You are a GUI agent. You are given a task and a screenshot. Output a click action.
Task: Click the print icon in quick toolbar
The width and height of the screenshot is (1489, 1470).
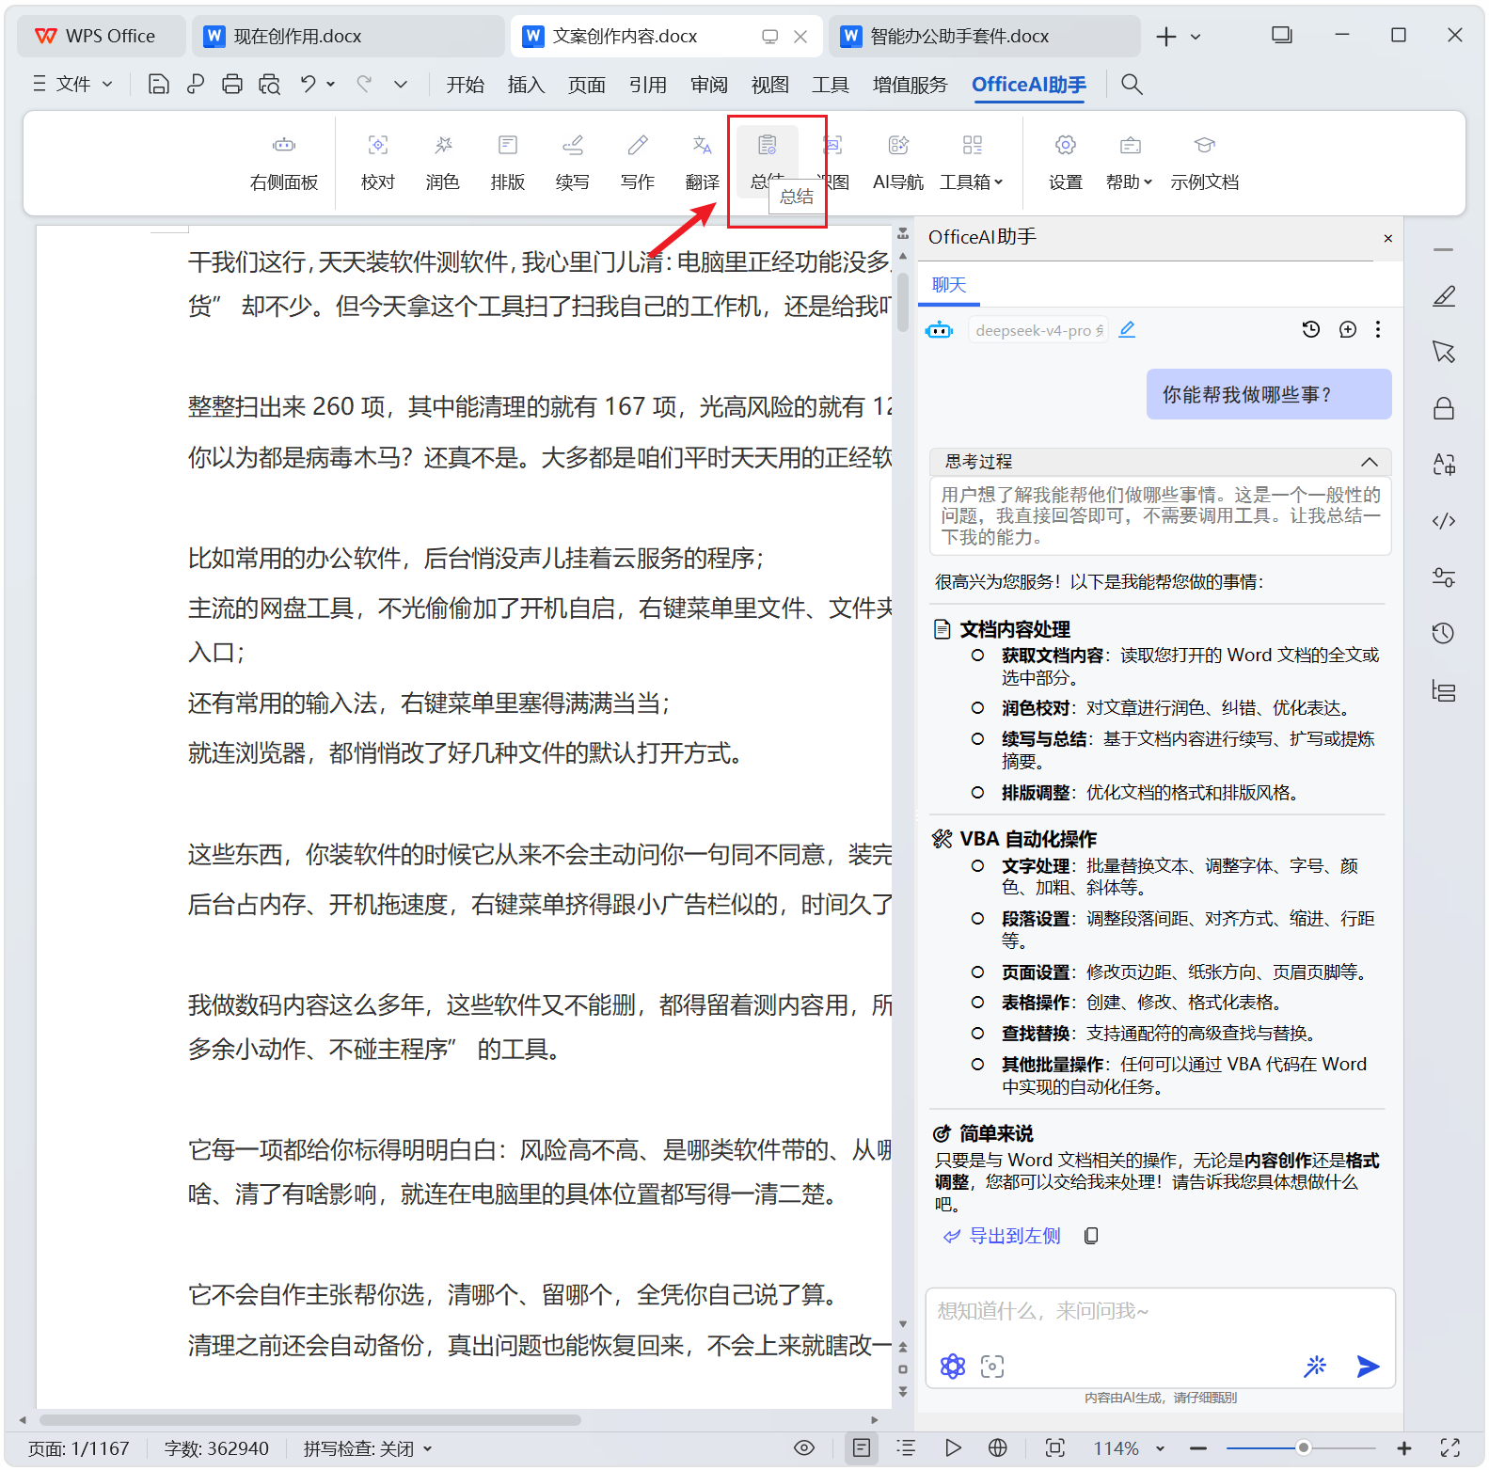pos(232,85)
